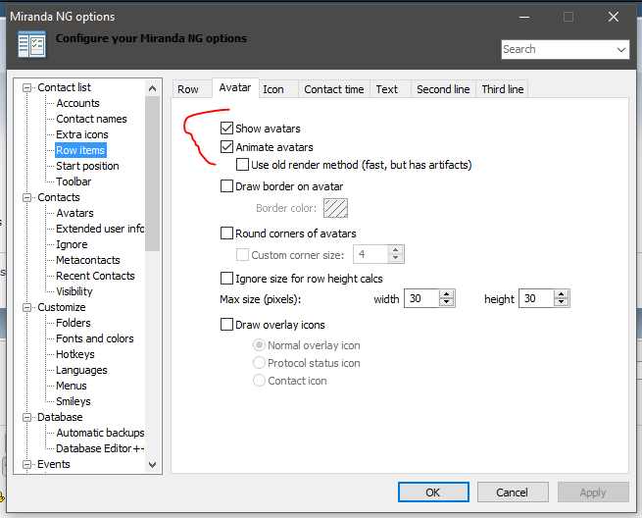Select Languages in the tree
The image size is (642, 518).
(81, 370)
